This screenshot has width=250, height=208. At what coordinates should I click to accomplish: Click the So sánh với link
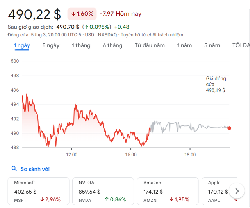pyautogui.click(x=35, y=169)
